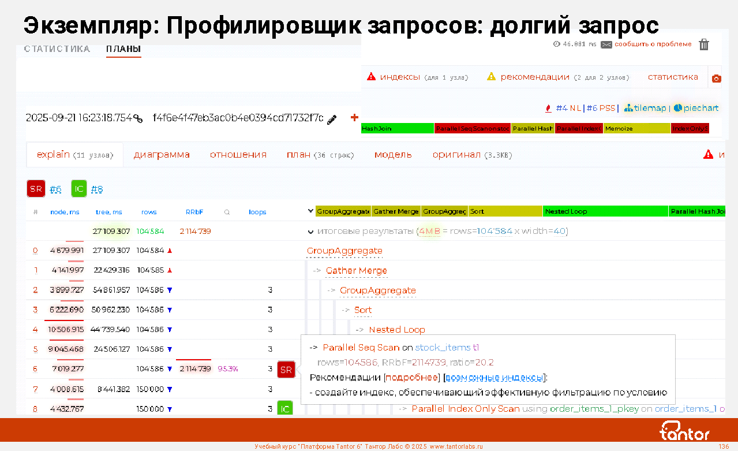Click the red plus icon
Image resolution: width=738 pixels, height=451 pixels.
click(354, 118)
